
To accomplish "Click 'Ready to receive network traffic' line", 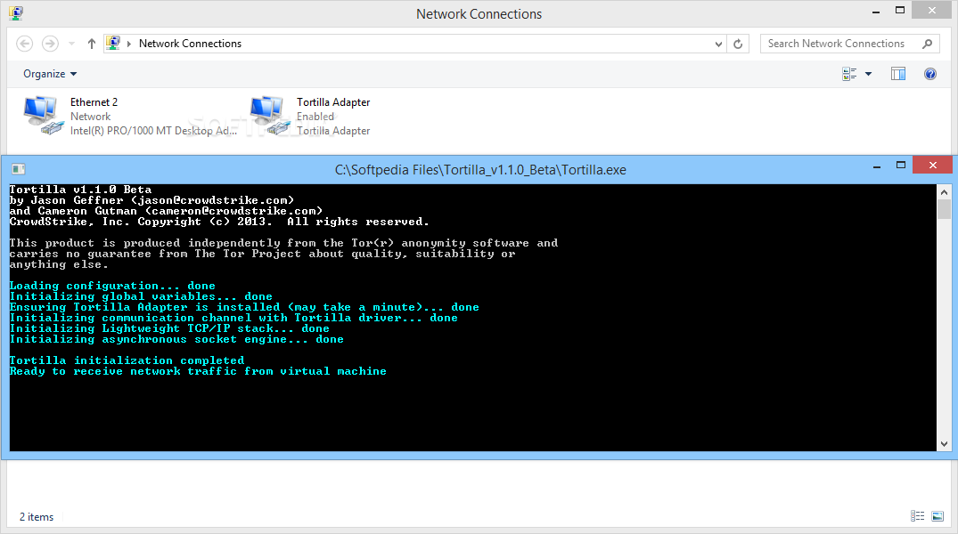I will 198,371.
